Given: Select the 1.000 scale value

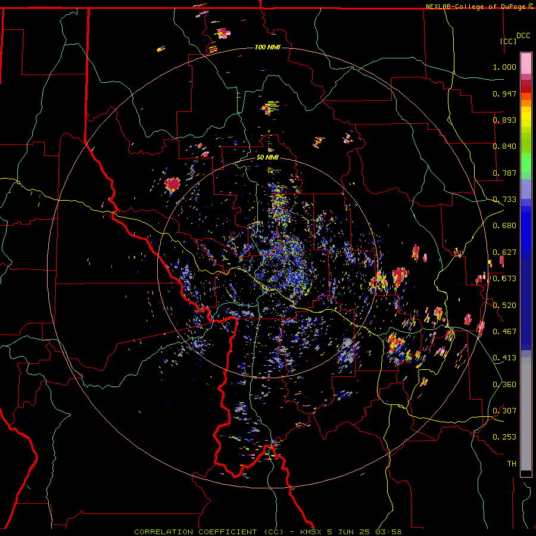Looking at the screenshot, I should coord(504,67).
